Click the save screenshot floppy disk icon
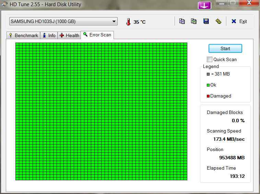 pos(206,21)
